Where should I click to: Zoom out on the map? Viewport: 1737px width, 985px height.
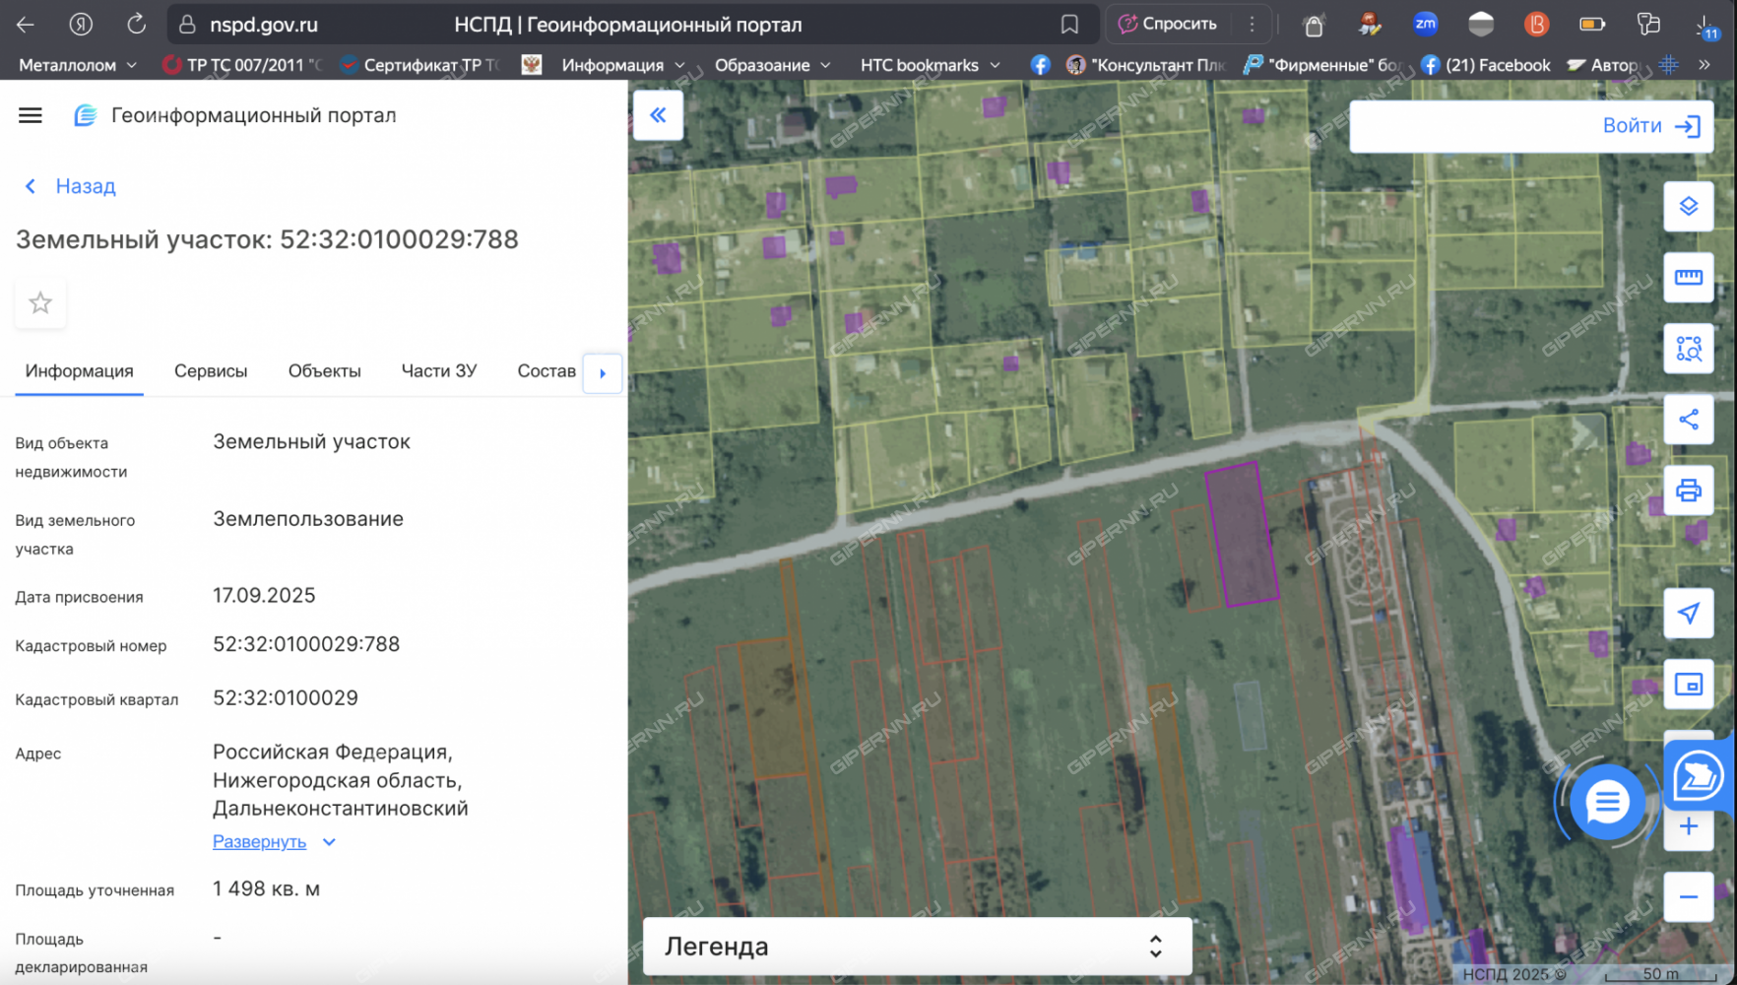click(x=1688, y=896)
